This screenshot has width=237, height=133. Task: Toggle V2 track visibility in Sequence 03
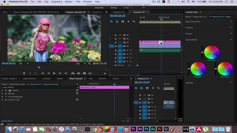[x=127, y=42]
